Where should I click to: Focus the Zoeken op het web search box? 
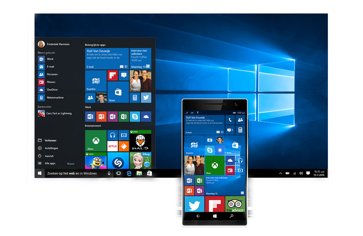(x=79, y=173)
